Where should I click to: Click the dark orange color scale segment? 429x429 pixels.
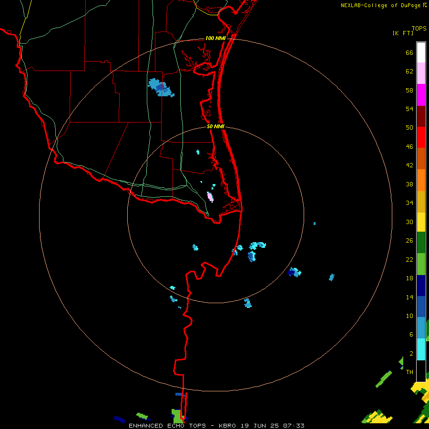(x=421, y=158)
